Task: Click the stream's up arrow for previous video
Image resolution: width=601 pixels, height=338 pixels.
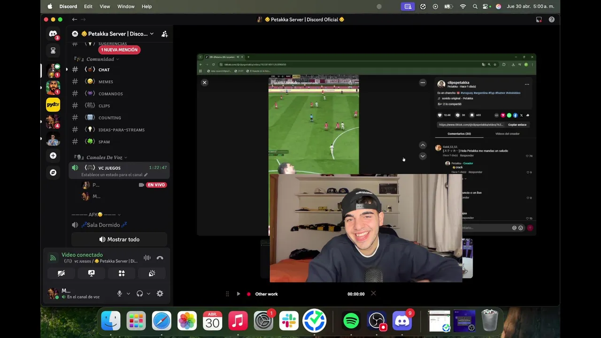Action: coord(423,145)
